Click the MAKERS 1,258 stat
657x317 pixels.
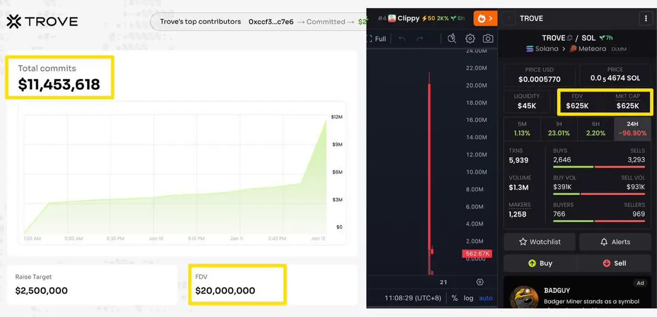tap(519, 210)
